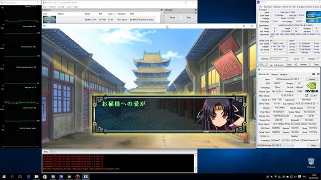The width and height of the screenshot is (321, 180).
Task: Open the Tools menu in RPCS3
Action: coord(69,6)
